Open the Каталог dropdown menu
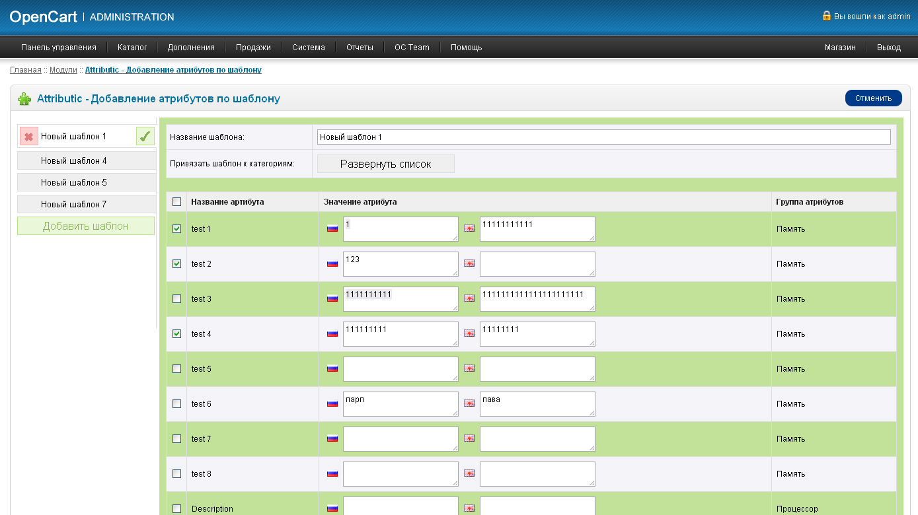 coord(132,48)
